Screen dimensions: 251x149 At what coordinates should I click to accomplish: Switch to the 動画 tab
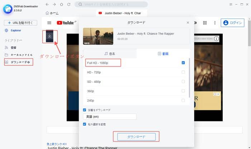pos(163,54)
